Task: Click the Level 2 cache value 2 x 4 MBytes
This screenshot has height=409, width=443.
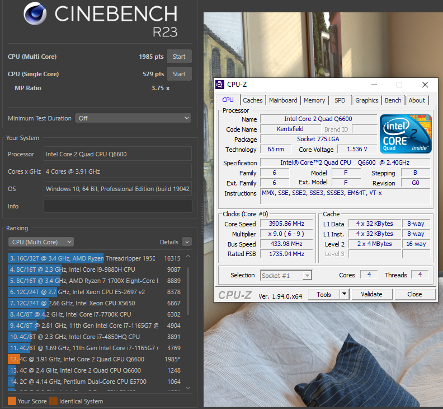Action: point(374,244)
